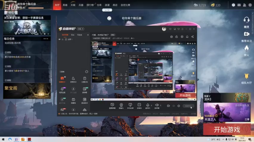The width and height of the screenshot is (254, 142).
Task: Expand the 工具箱 more button
Action: pos(87,72)
